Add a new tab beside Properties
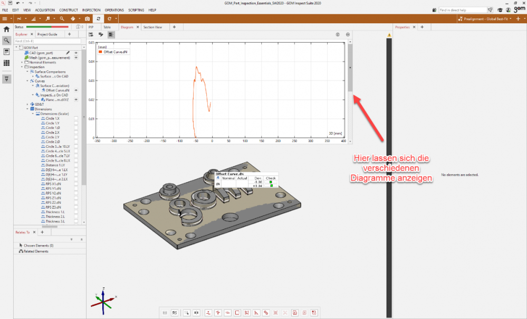This screenshot has height=319, width=527. [x=422, y=27]
